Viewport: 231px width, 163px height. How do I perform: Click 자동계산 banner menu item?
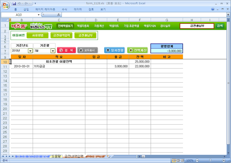coord(99,26)
